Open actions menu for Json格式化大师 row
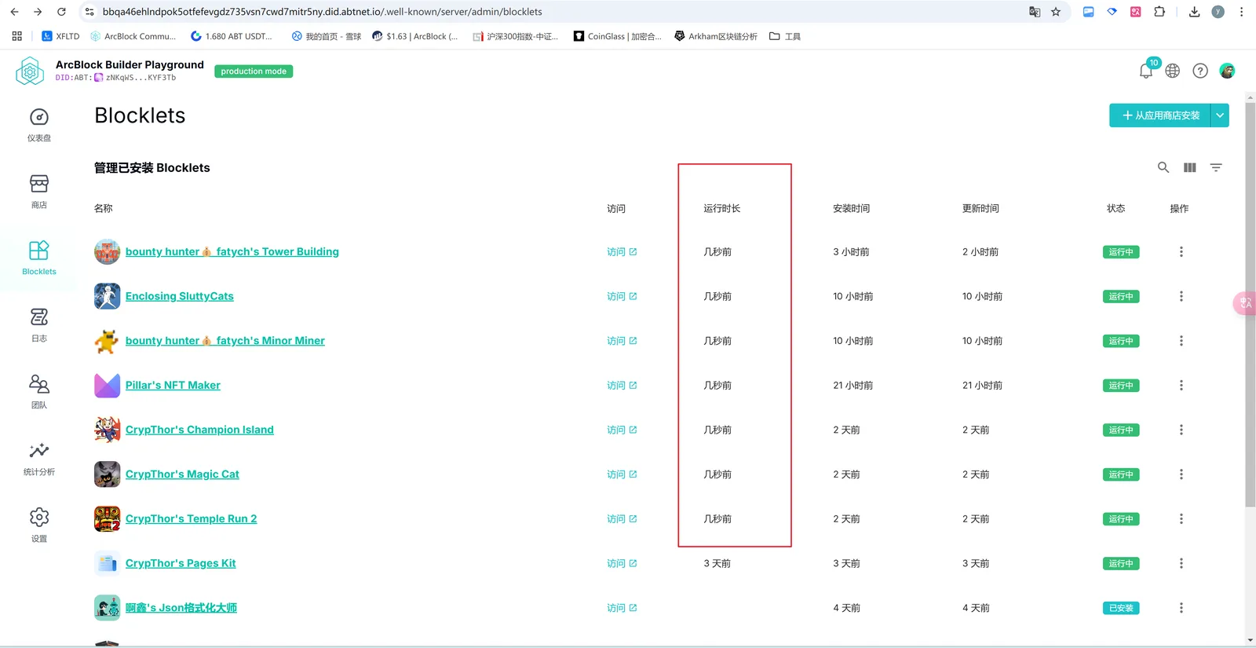This screenshot has height=648, width=1256. (1181, 608)
